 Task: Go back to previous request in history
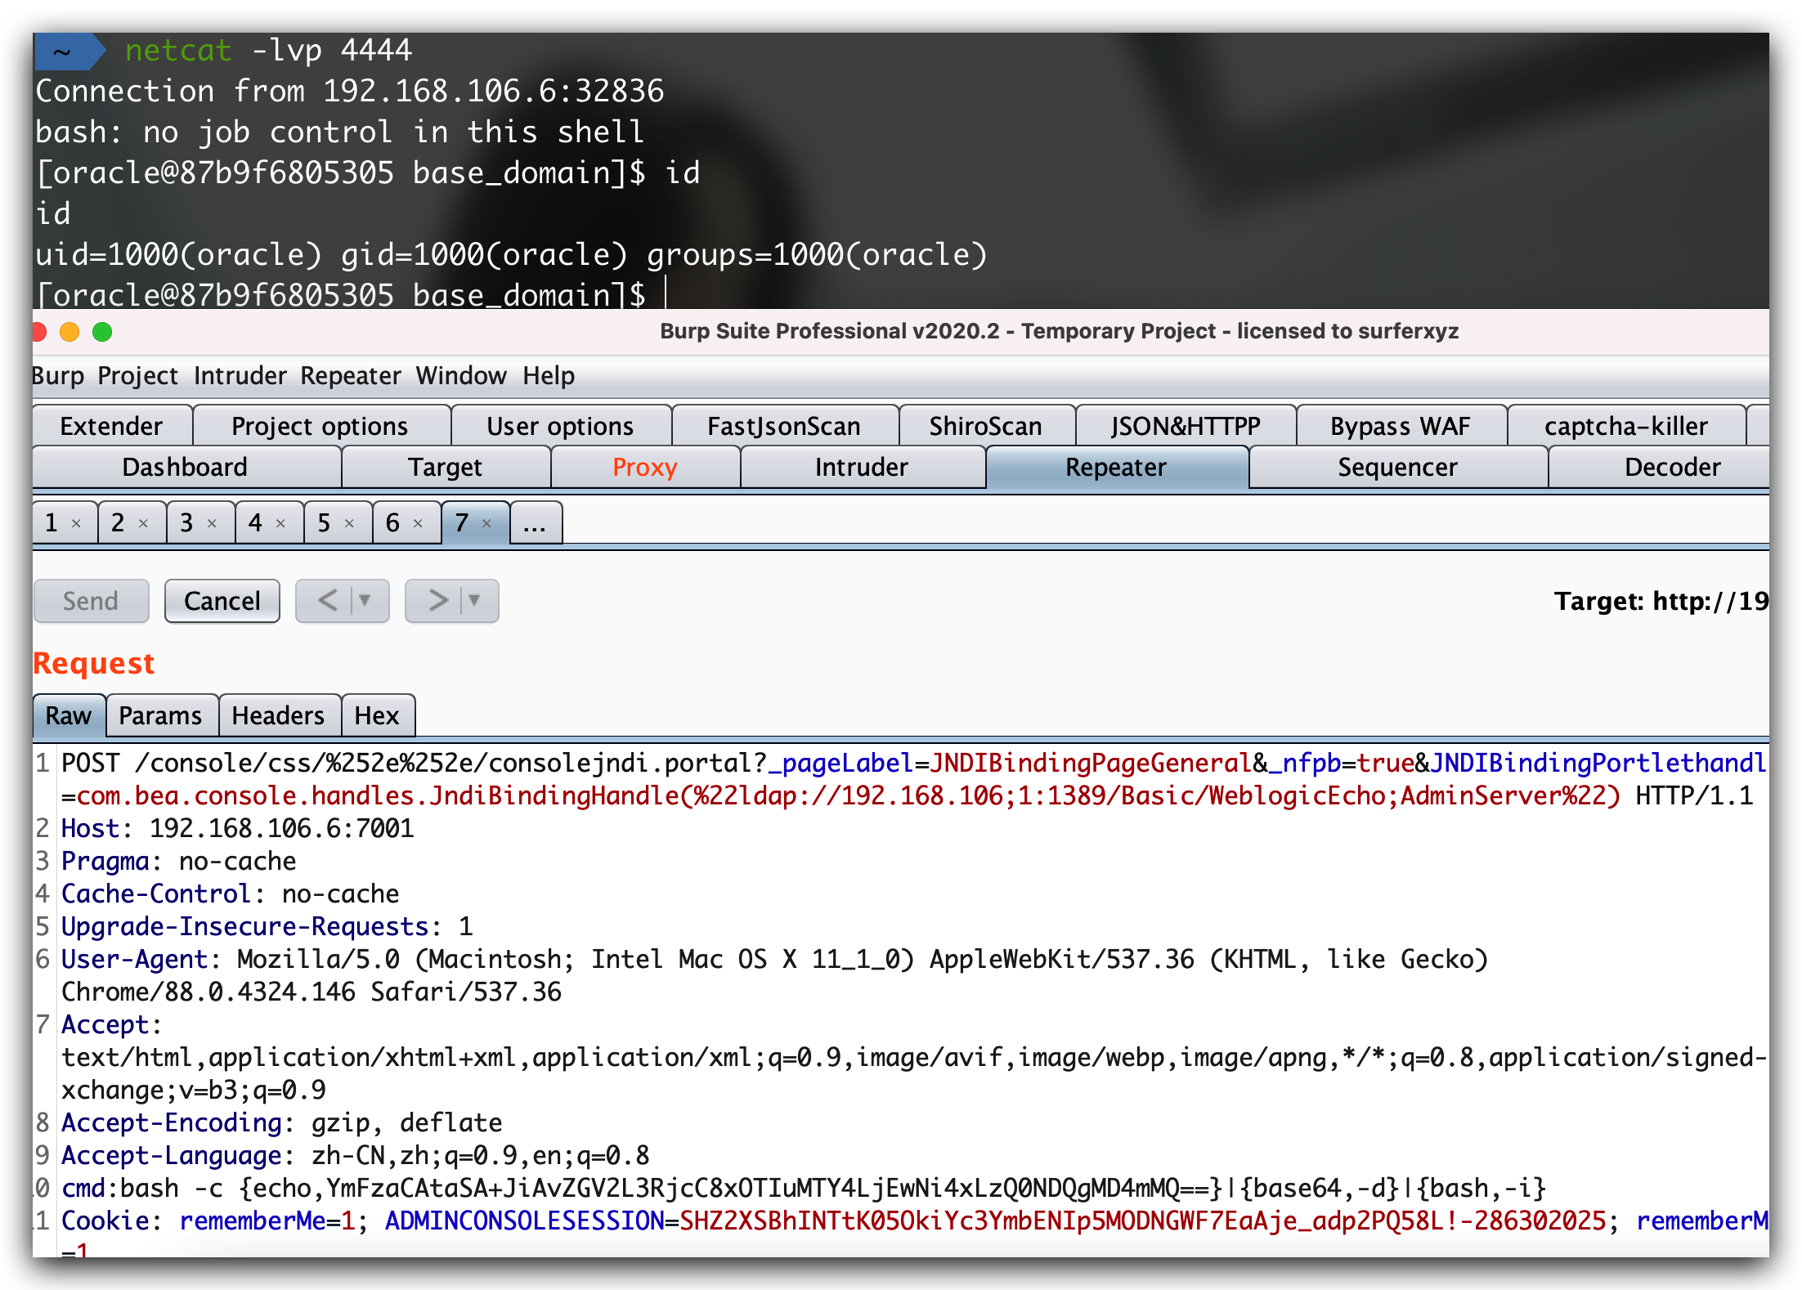point(327,601)
